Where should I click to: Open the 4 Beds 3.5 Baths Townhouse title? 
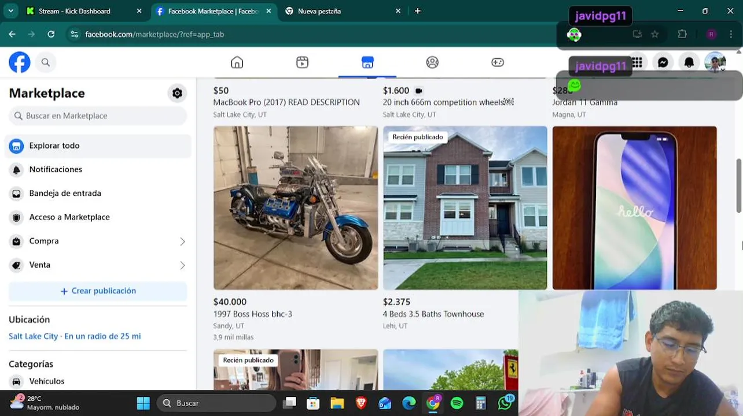[x=433, y=314]
